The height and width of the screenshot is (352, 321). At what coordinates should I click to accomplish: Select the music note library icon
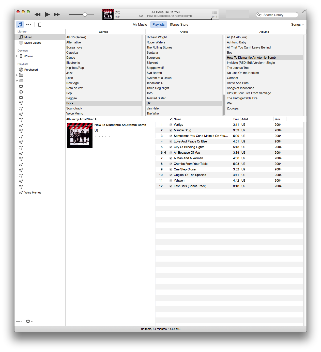20,25
